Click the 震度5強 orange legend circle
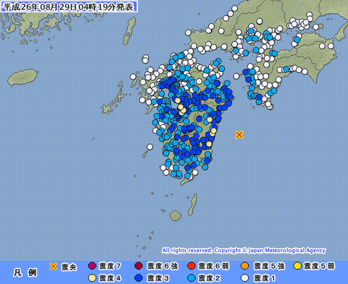The height and width of the screenshot is (284, 348). tap(245, 266)
